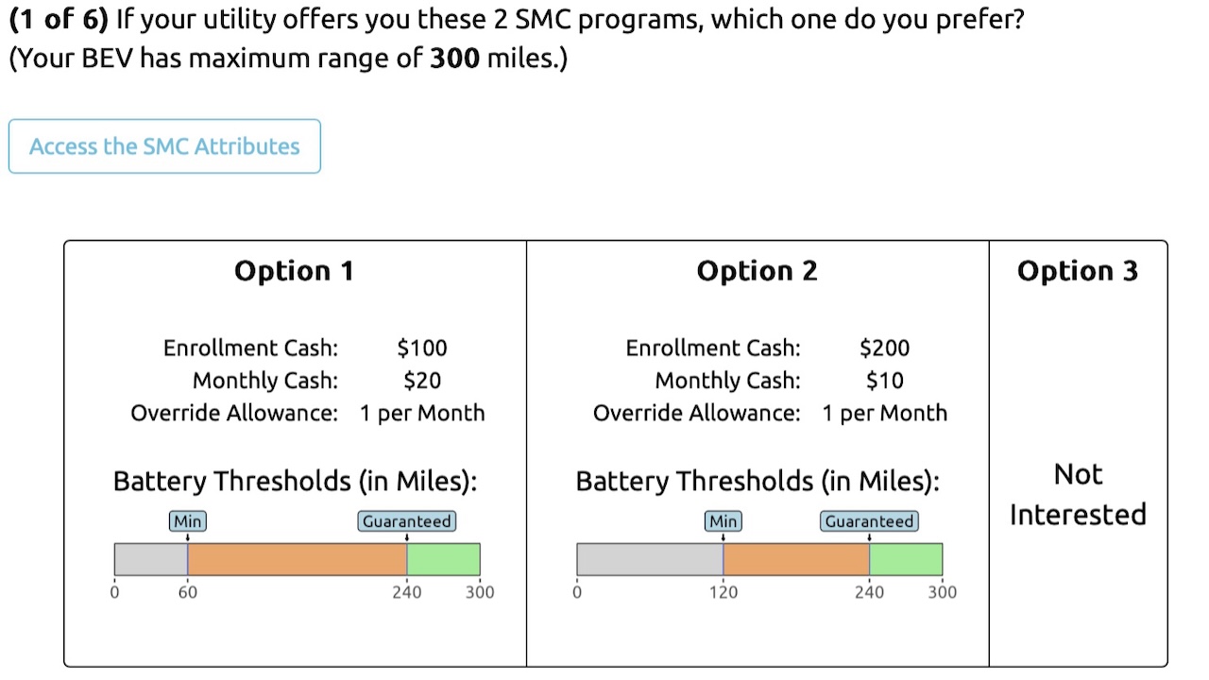Click the gray segment of Option 1 battery bar
This screenshot has height=680, width=1209.
tap(150, 559)
